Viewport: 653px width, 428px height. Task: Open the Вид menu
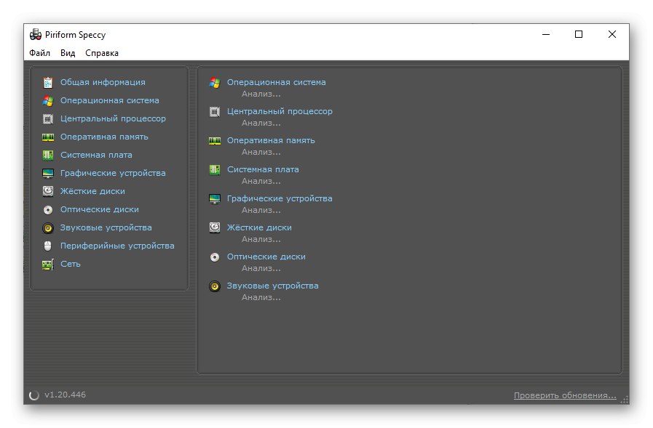[68, 53]
